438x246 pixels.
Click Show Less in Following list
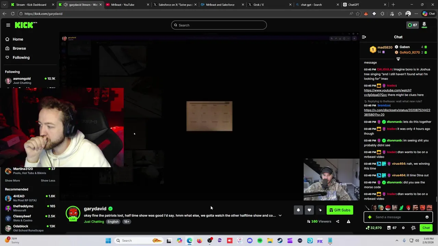[48, 180]
